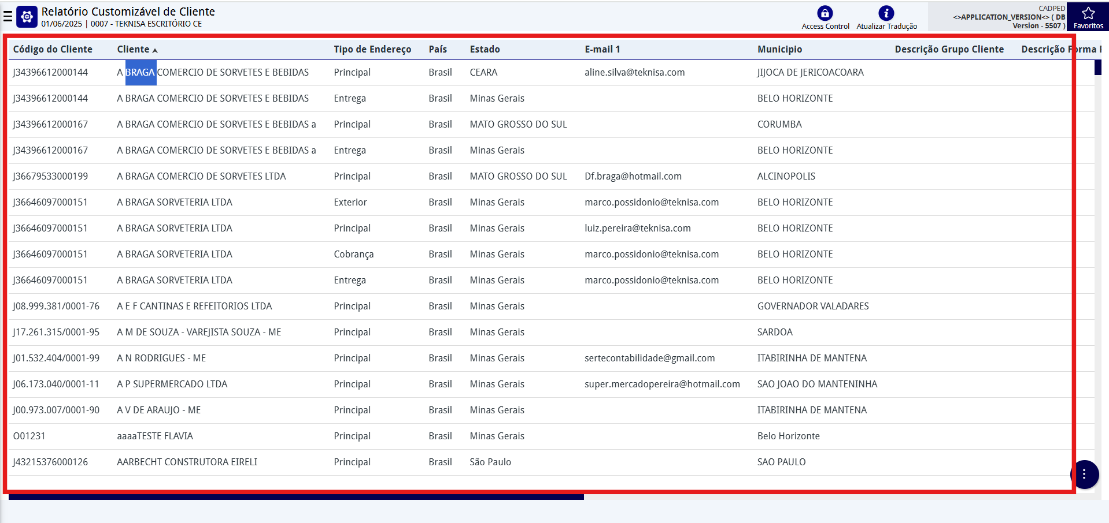Click the horizontal scrollbar below the table
This screenshot has width=1109, height=523.
[296, 496]
